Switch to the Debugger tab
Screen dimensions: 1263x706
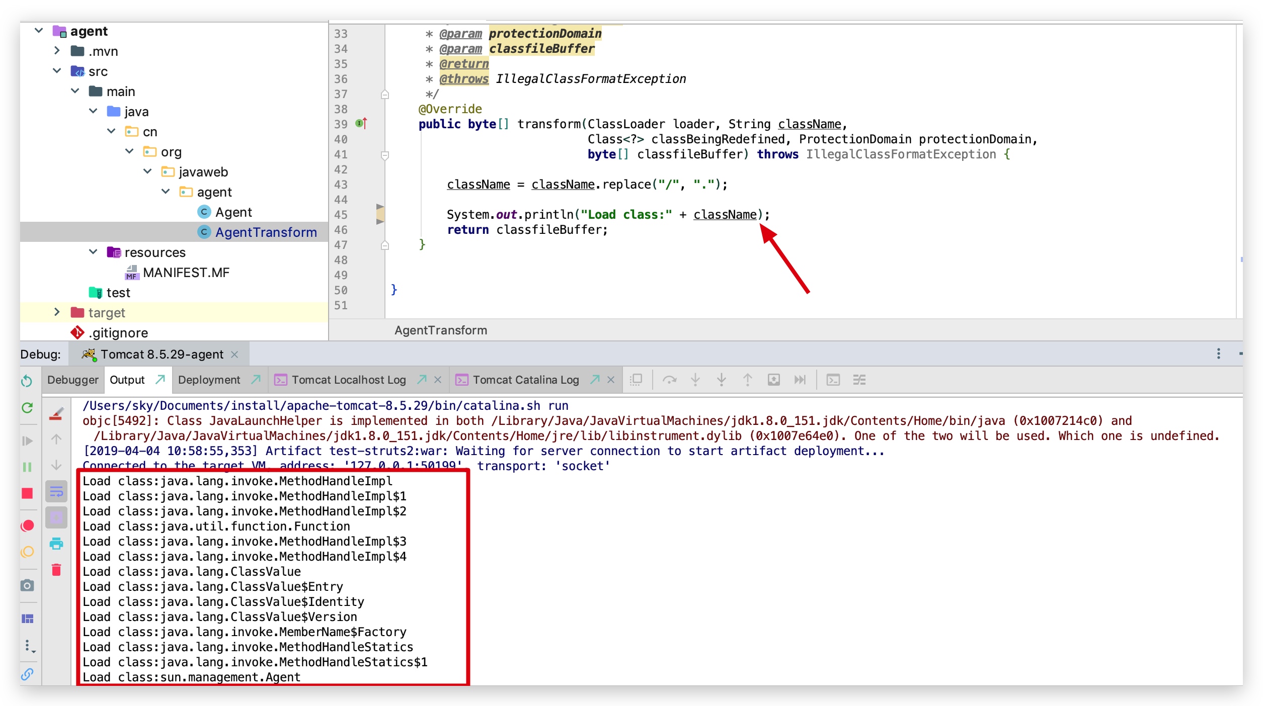click(72, 380)
